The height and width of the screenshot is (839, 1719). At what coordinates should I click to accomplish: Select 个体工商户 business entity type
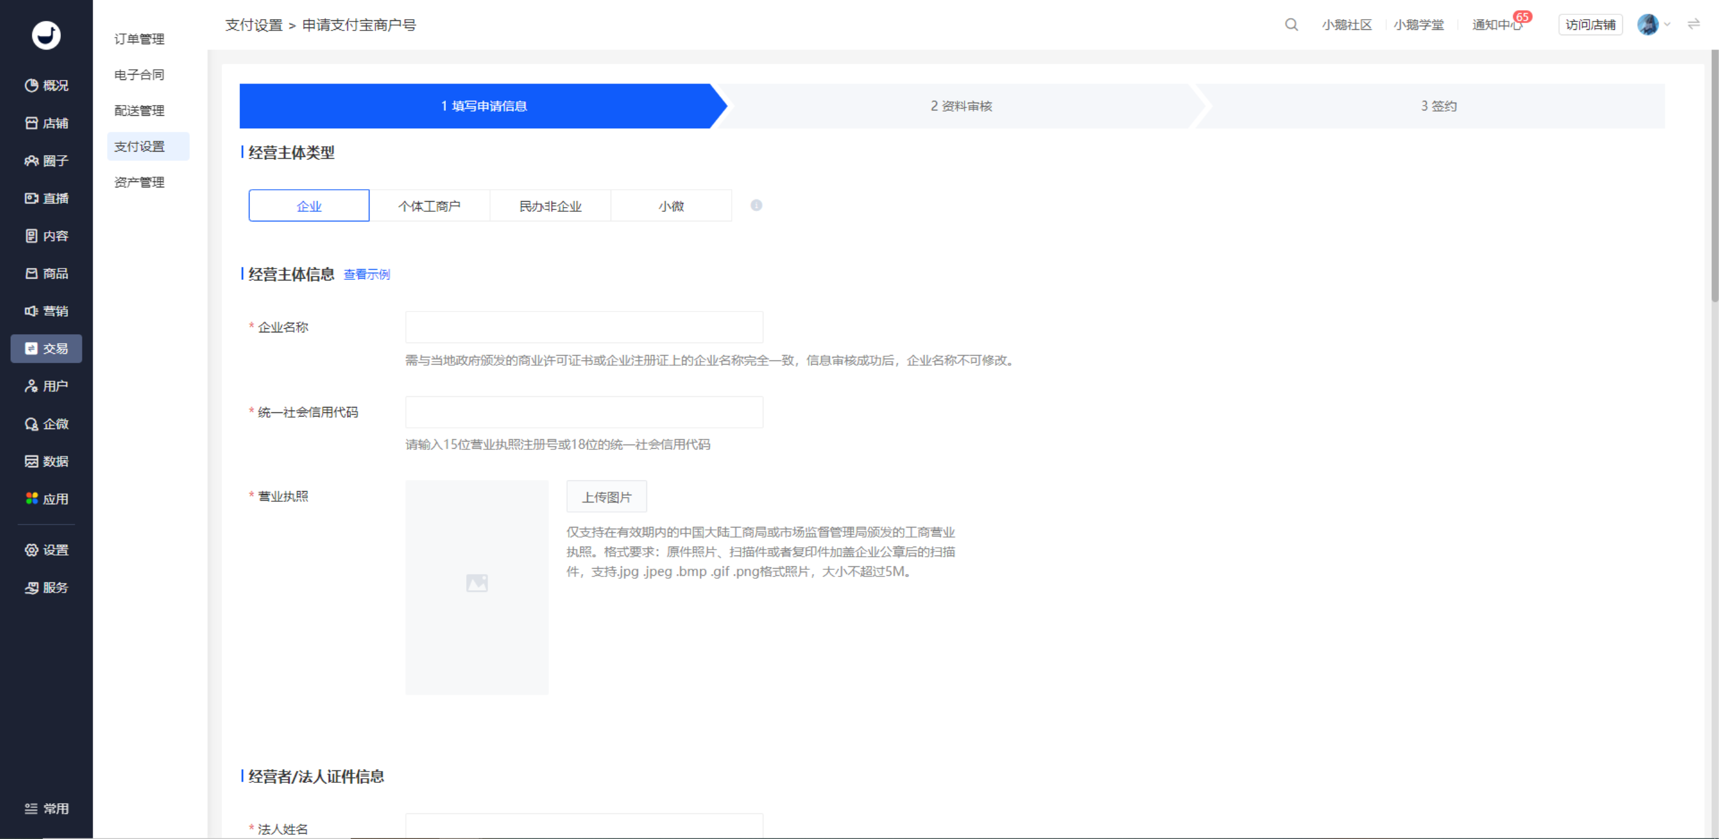pos(430,206)
